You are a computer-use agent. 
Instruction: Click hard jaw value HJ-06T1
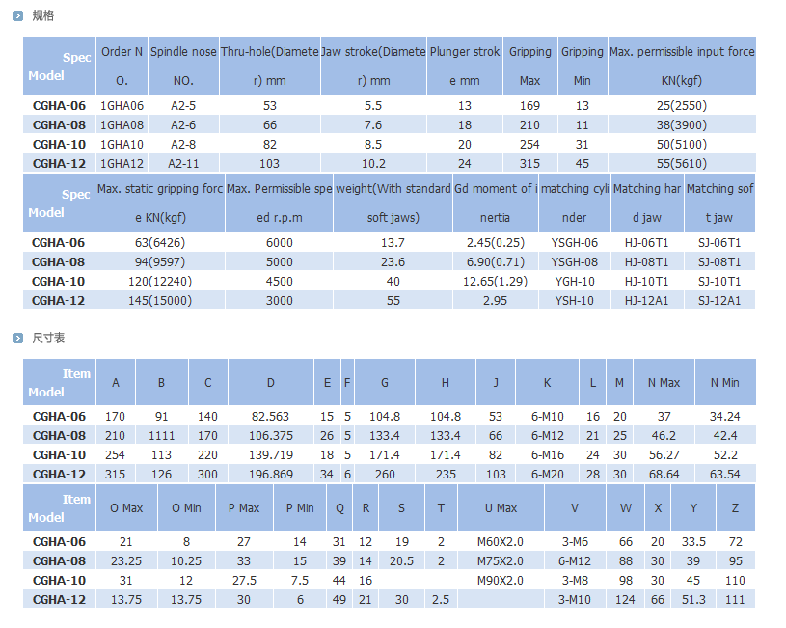coord(647,243)
